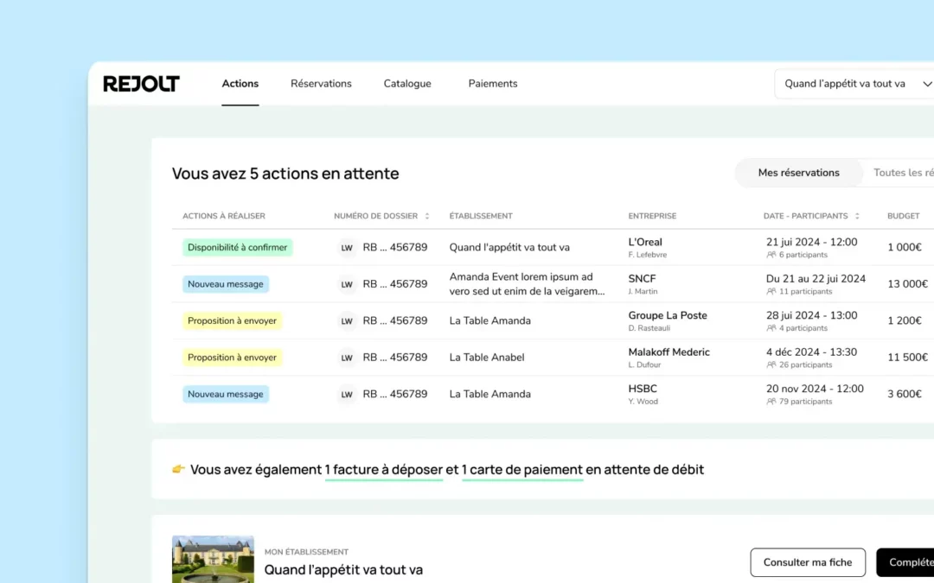Viewport: 934px width, 583px height.
Task: Click the Mon établissement name text
Action: point(343,570)
